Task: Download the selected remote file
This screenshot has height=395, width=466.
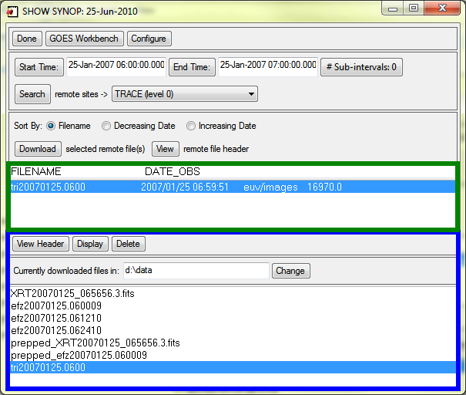Action: [x=37, y=149]
